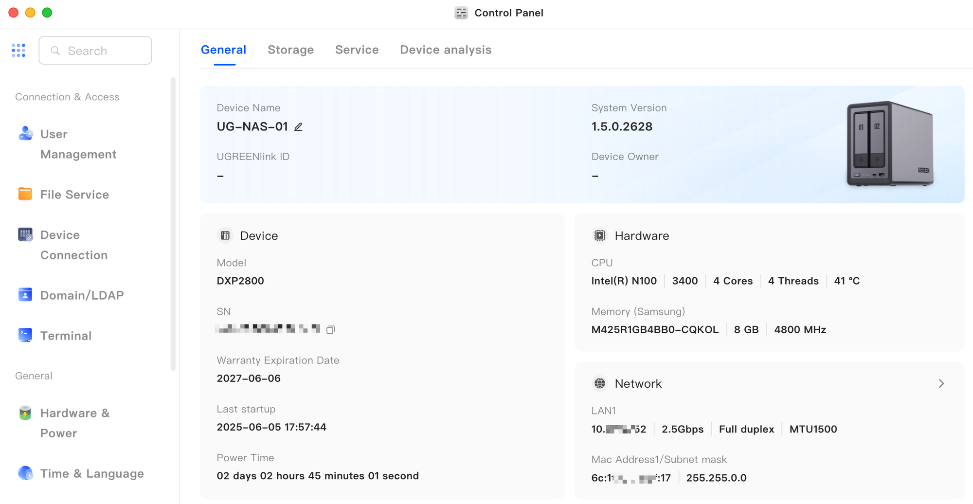Click the Terminal icon
973x504 pixels.
tap(25, 335)
